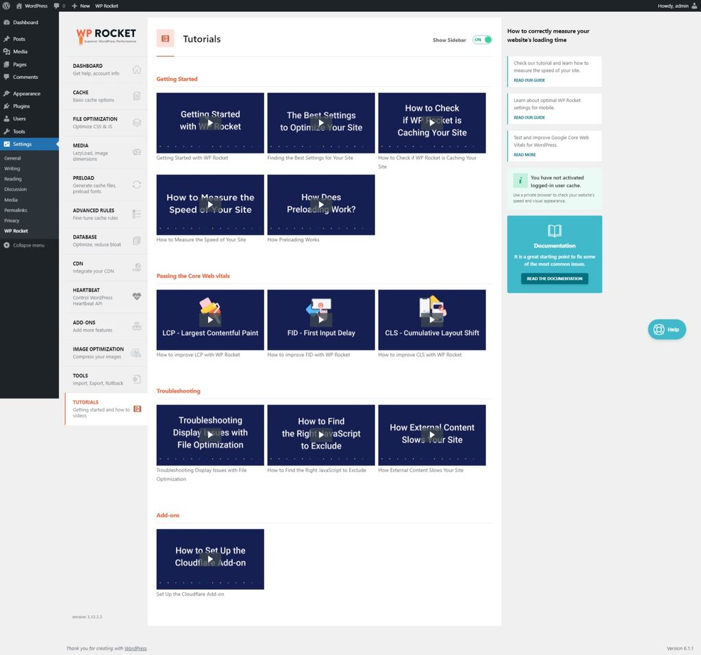Click READ THE DOCUMENTATION button
The height and width of the screenshot is (655, 701).
[555, 278]
